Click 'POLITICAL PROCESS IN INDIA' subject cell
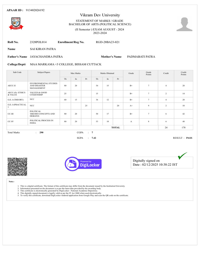The width and height of the screenshot is (200, 266). click(x=44, y=122)
